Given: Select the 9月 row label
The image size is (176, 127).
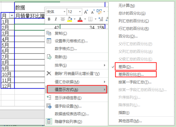Looking at the screenshot, I should pyautogui.click(x=8, y=68).
